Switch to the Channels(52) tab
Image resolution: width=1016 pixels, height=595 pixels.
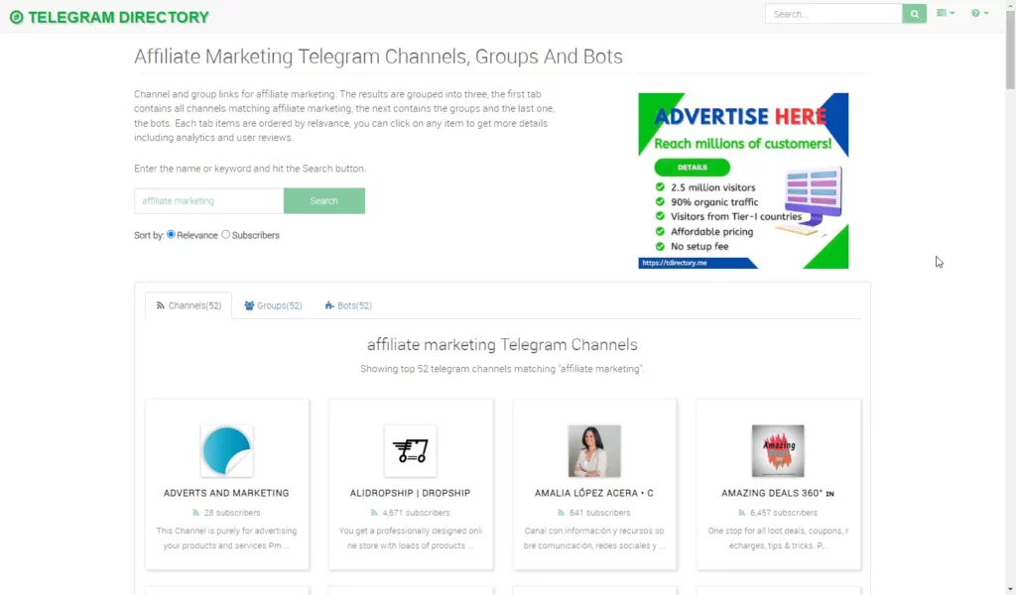click(x=189, y=305)
